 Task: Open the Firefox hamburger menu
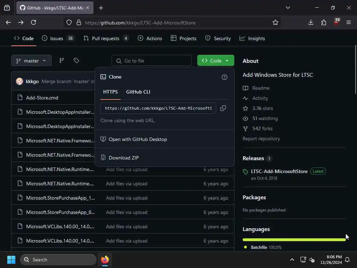[349, 22]
